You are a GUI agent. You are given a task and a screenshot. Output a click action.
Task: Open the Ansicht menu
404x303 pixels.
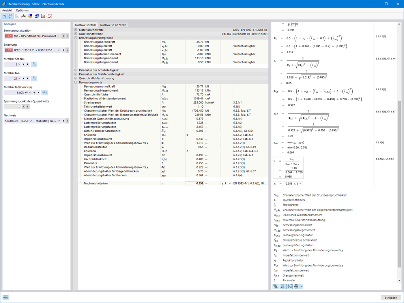point(7,10)
